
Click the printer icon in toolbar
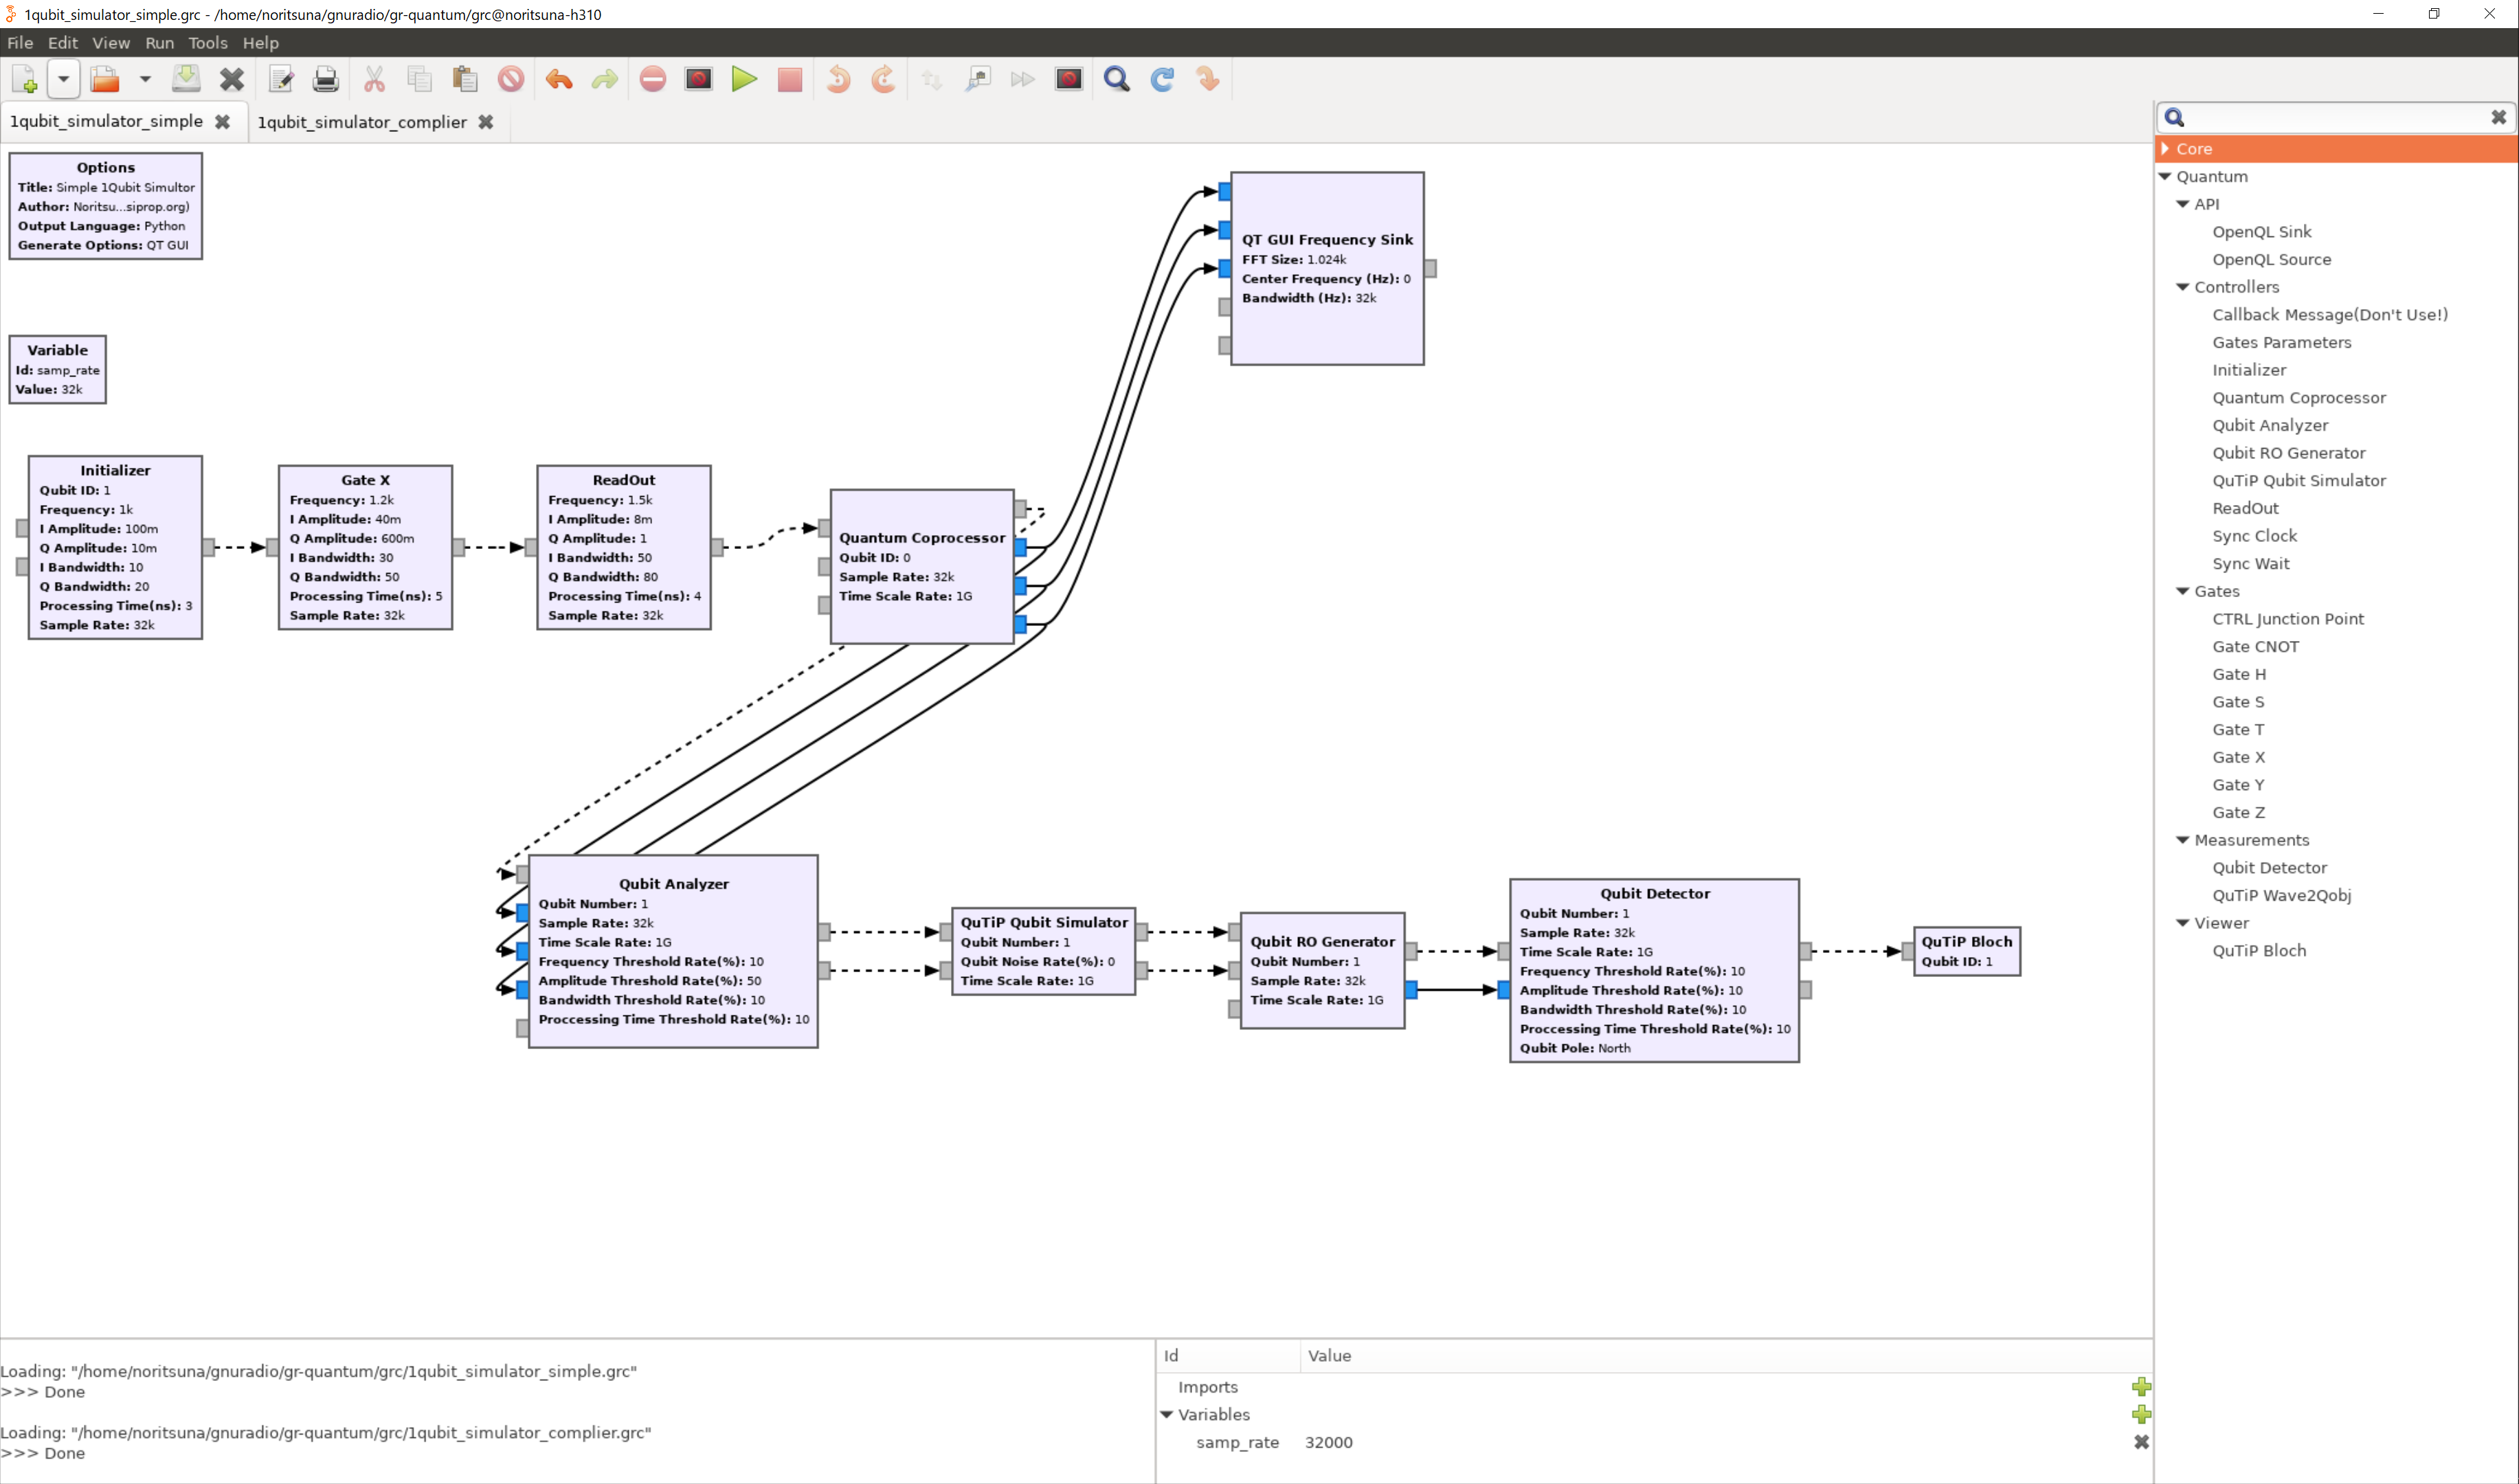pyautogui.click(x=325, y=79)
